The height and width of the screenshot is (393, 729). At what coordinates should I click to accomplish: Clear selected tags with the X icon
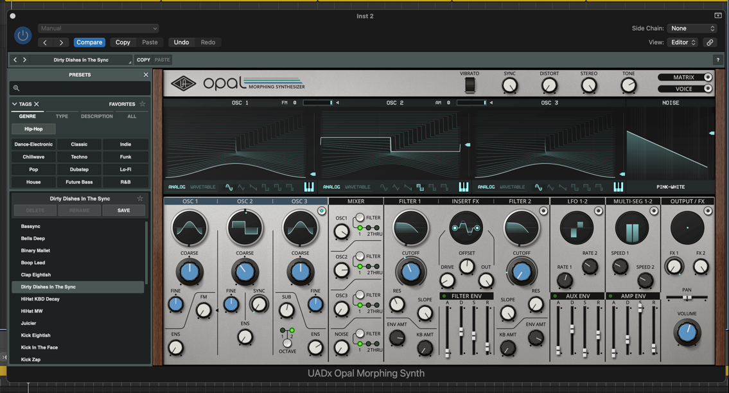point(37,104)
